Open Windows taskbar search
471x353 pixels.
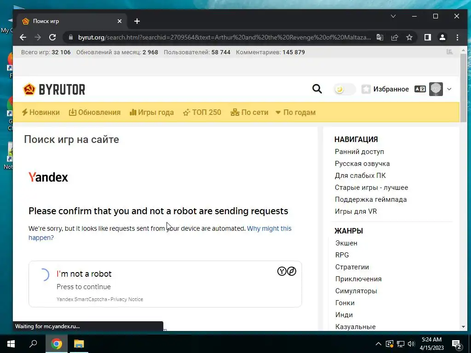point(33,344)
